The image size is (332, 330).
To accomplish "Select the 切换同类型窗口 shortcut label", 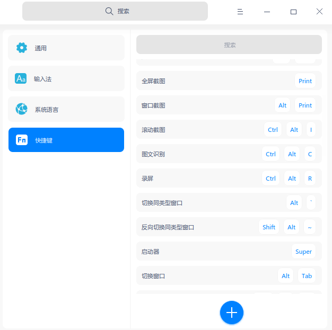I will coord(162,203).
